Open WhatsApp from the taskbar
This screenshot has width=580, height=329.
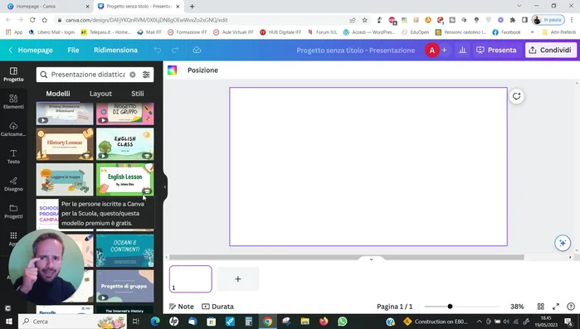pos(343,322)
